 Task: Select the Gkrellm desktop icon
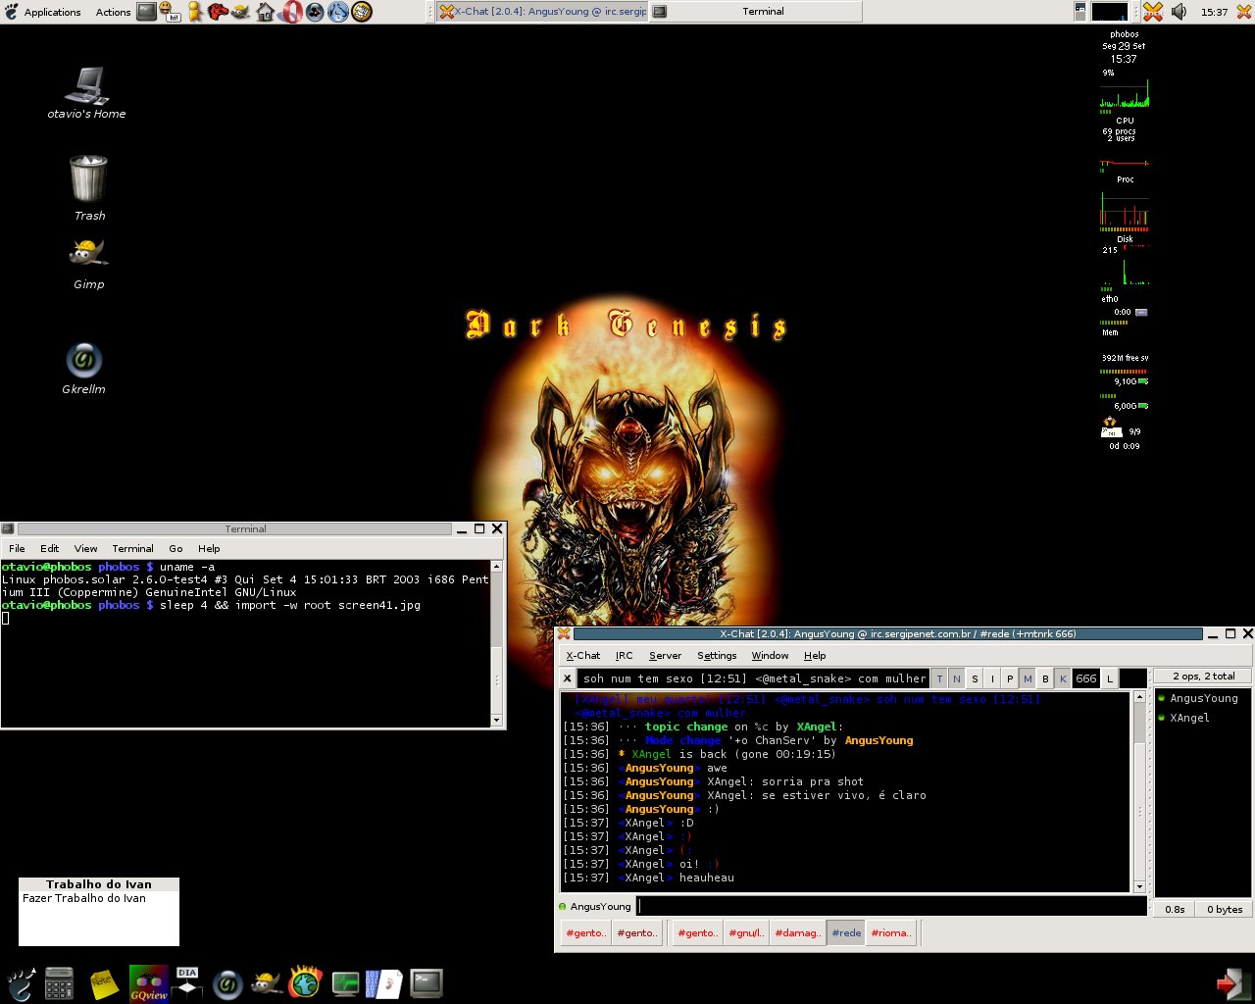[83, 369]
